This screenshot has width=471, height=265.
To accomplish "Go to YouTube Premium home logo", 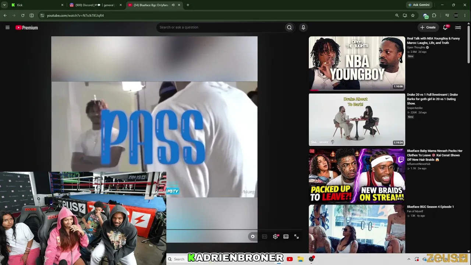I will (x=26, y=28).
